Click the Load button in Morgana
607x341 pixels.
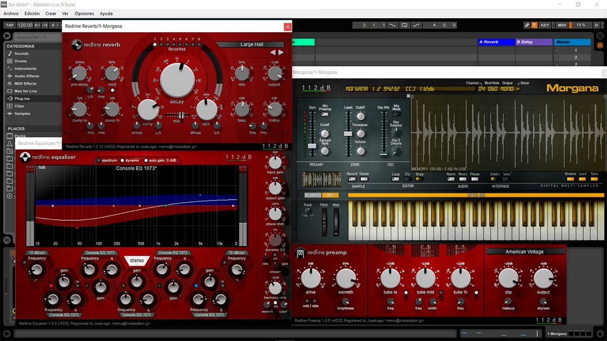tap(583, 179)
